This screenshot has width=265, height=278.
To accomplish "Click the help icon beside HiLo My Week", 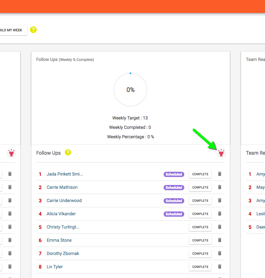I will tap(33, 30).
